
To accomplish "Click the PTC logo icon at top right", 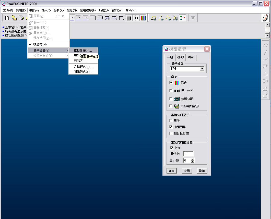I will (x=265, y=18).
